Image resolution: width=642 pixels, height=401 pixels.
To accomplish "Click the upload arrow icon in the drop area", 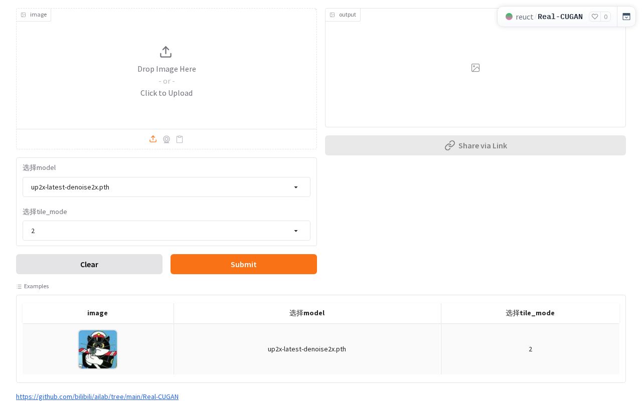I will pyautogui.click(x=166, y=52).
